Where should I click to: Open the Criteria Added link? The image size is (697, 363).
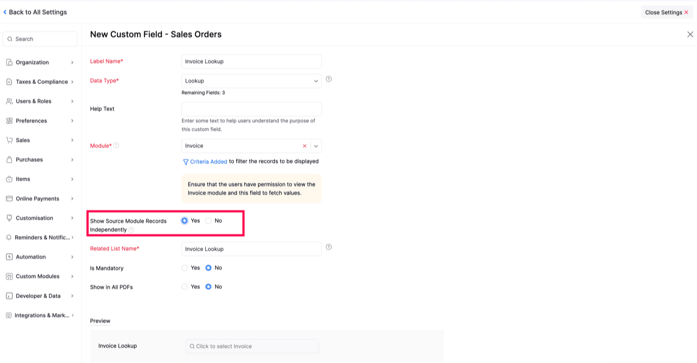click(209, 161)
